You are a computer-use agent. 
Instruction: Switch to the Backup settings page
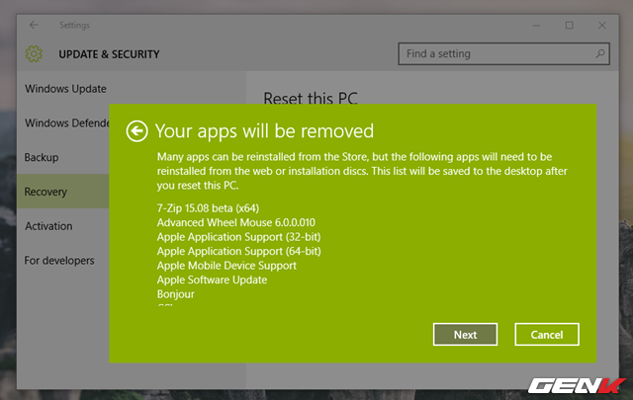(x=42, y=157)
